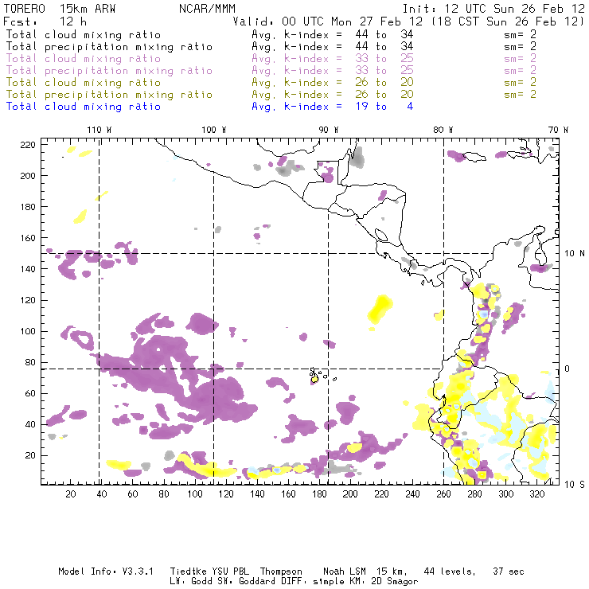Click y-axis tick label '220'
This screenshot has width=589, height=589.
(x=28, y=145)
